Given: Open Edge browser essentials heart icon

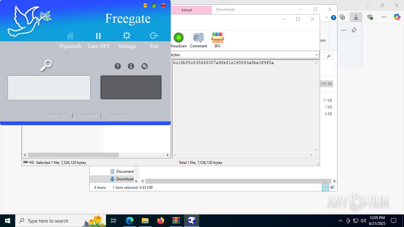Looking at the screenshot, I should click(370, 17).
